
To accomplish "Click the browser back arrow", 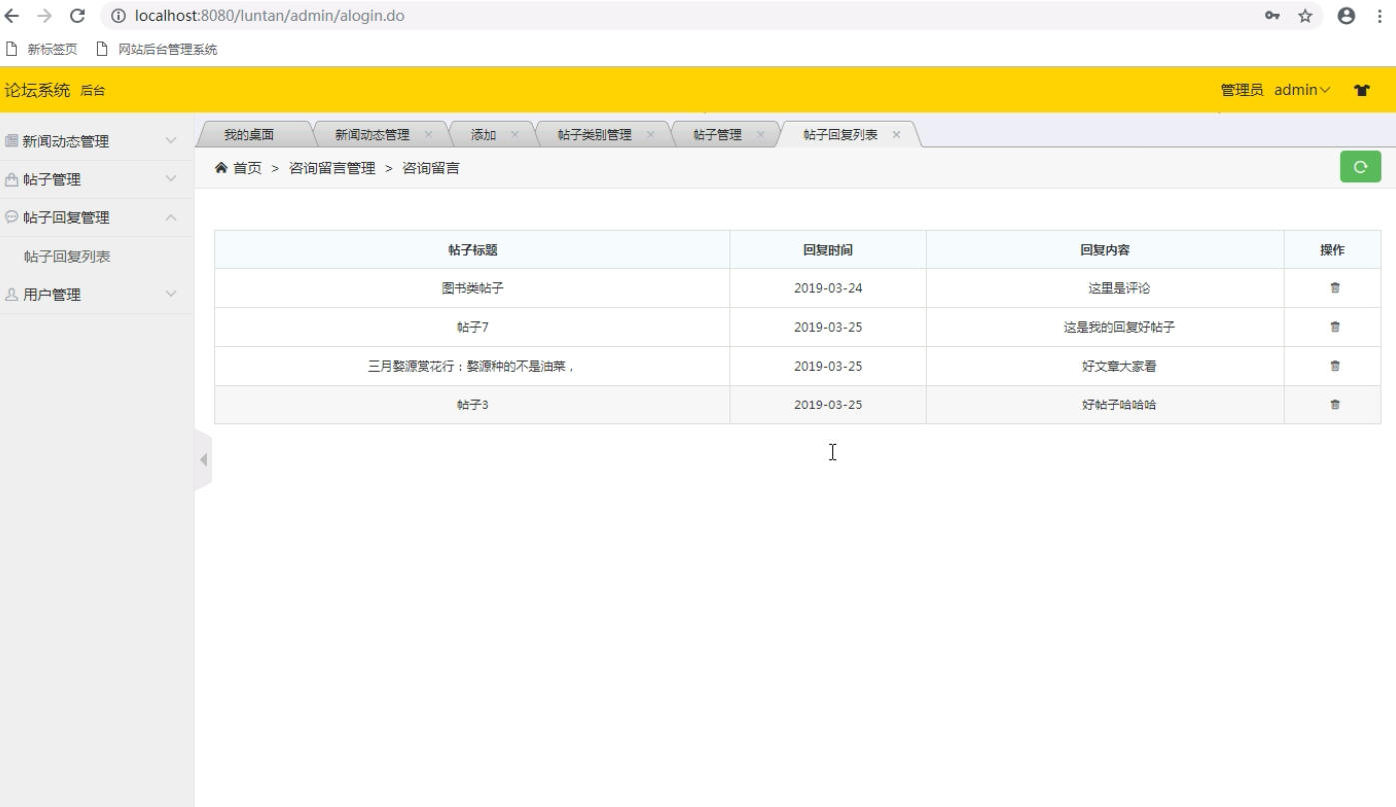I will (x=12, y=16).
